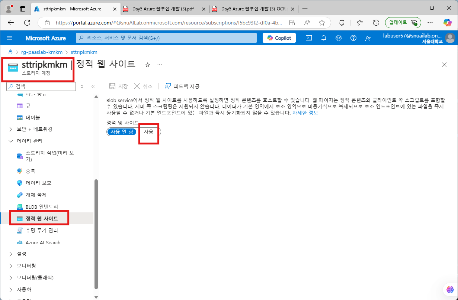
Task: Open a new browser tab
Action: pos(305,9)
